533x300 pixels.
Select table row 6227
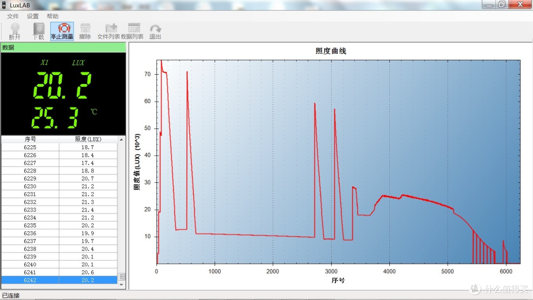pos(59,163)
